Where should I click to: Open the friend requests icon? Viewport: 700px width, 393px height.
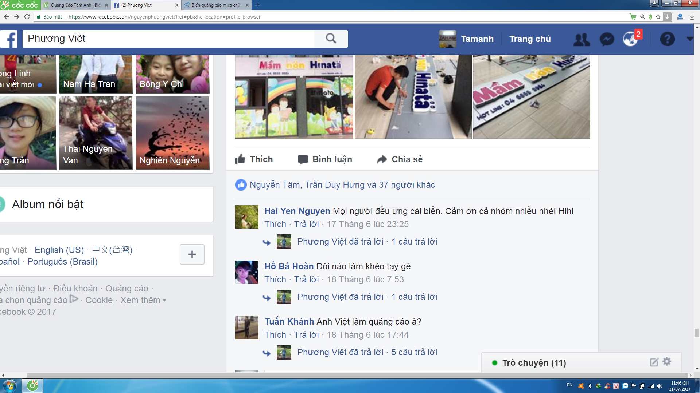tap(582, 39)
